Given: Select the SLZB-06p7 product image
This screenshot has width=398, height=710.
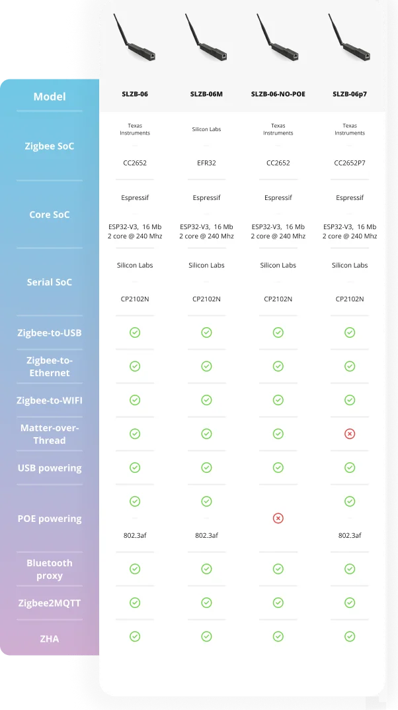Looking at the screenshot, I should click(350, 40).
